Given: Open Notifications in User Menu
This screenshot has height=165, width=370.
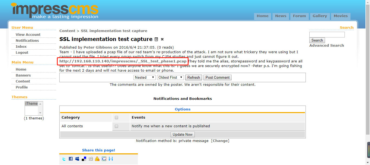Looking at the screenshot, I should click(27, 41).
